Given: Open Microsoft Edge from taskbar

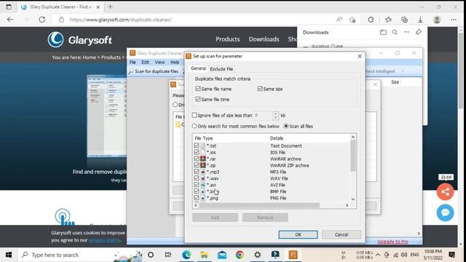Looking at the screenshot, I should tap(186, 255).
